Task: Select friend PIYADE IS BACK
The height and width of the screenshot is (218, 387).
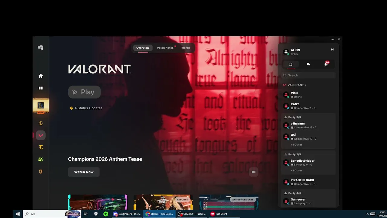Action: click(x=308, y=182)
